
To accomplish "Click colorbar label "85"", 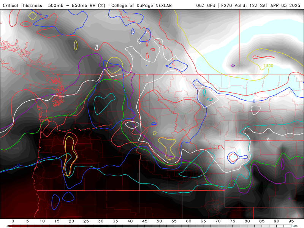I will tap(262, 221).
